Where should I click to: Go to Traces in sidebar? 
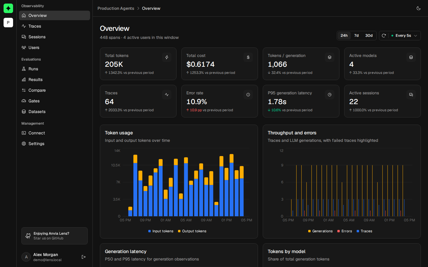point(54,26)
